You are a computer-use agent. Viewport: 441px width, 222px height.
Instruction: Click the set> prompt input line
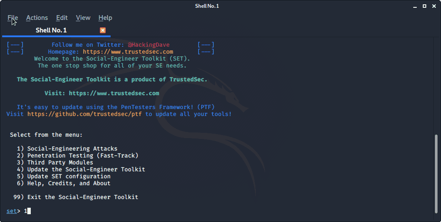[219, 211]
